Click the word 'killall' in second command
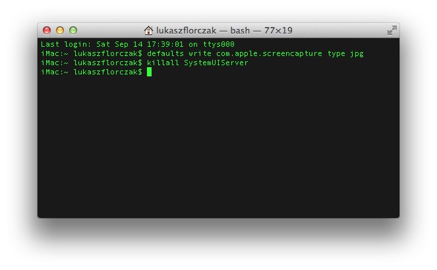This screenshot has height=270, width=437. point(161,63)
